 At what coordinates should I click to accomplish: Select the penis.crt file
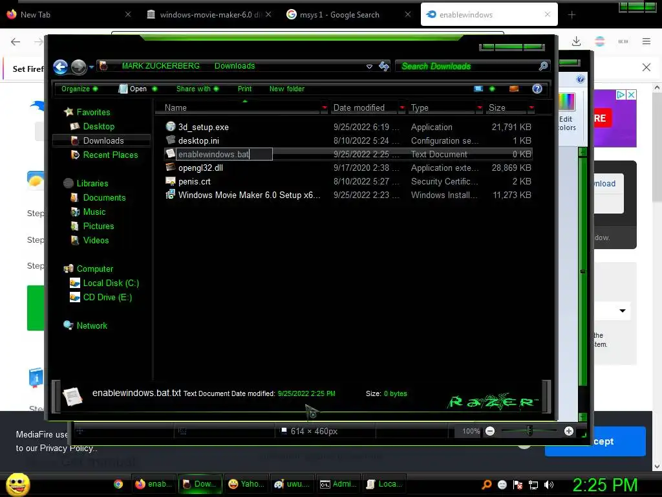pyautogui.click(x=194, y=181)
